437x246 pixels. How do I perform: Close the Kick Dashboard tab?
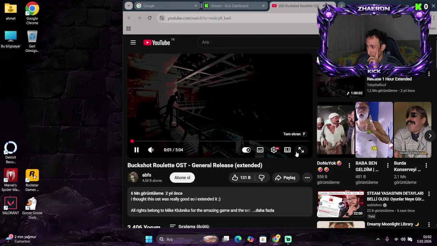pos(263,6)
